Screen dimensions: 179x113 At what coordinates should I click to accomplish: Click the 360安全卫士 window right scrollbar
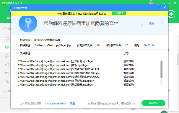[178, 59]
